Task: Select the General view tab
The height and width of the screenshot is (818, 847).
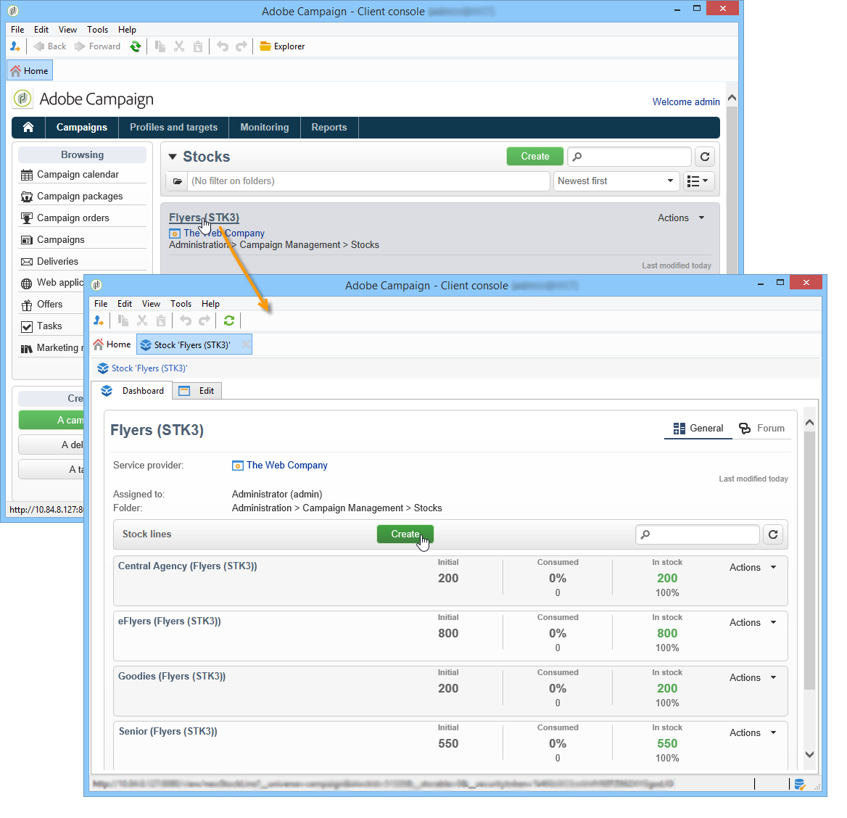Action: [x=698, y=429]
